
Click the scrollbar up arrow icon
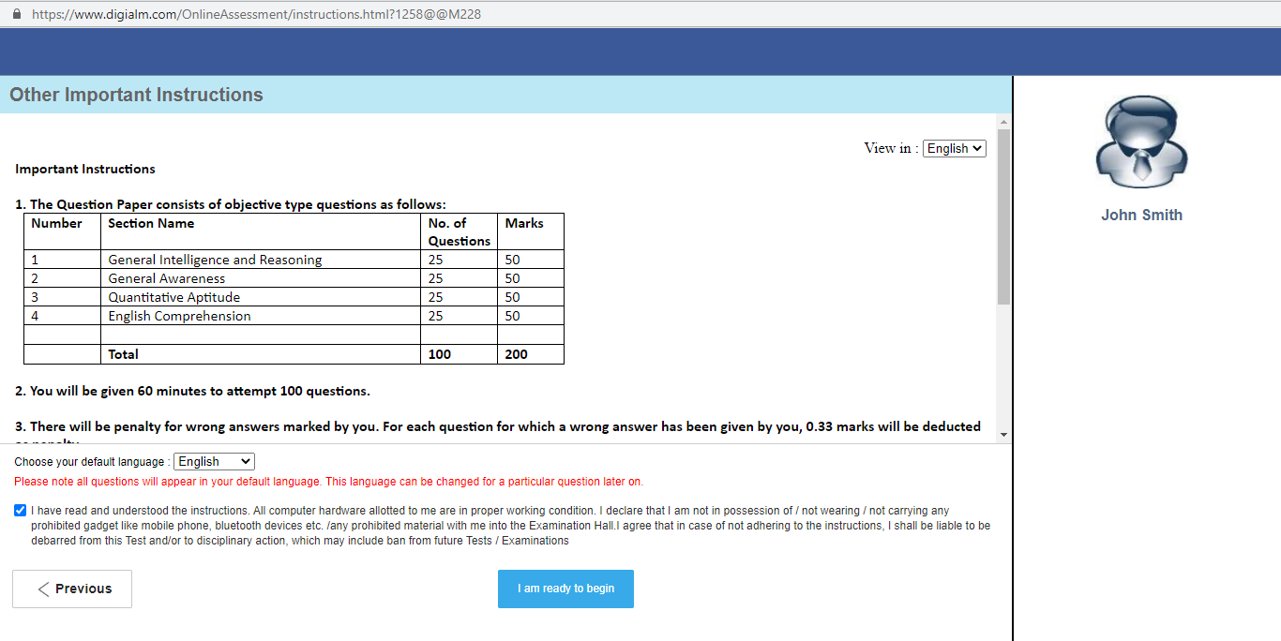(x=1004, y=120)
